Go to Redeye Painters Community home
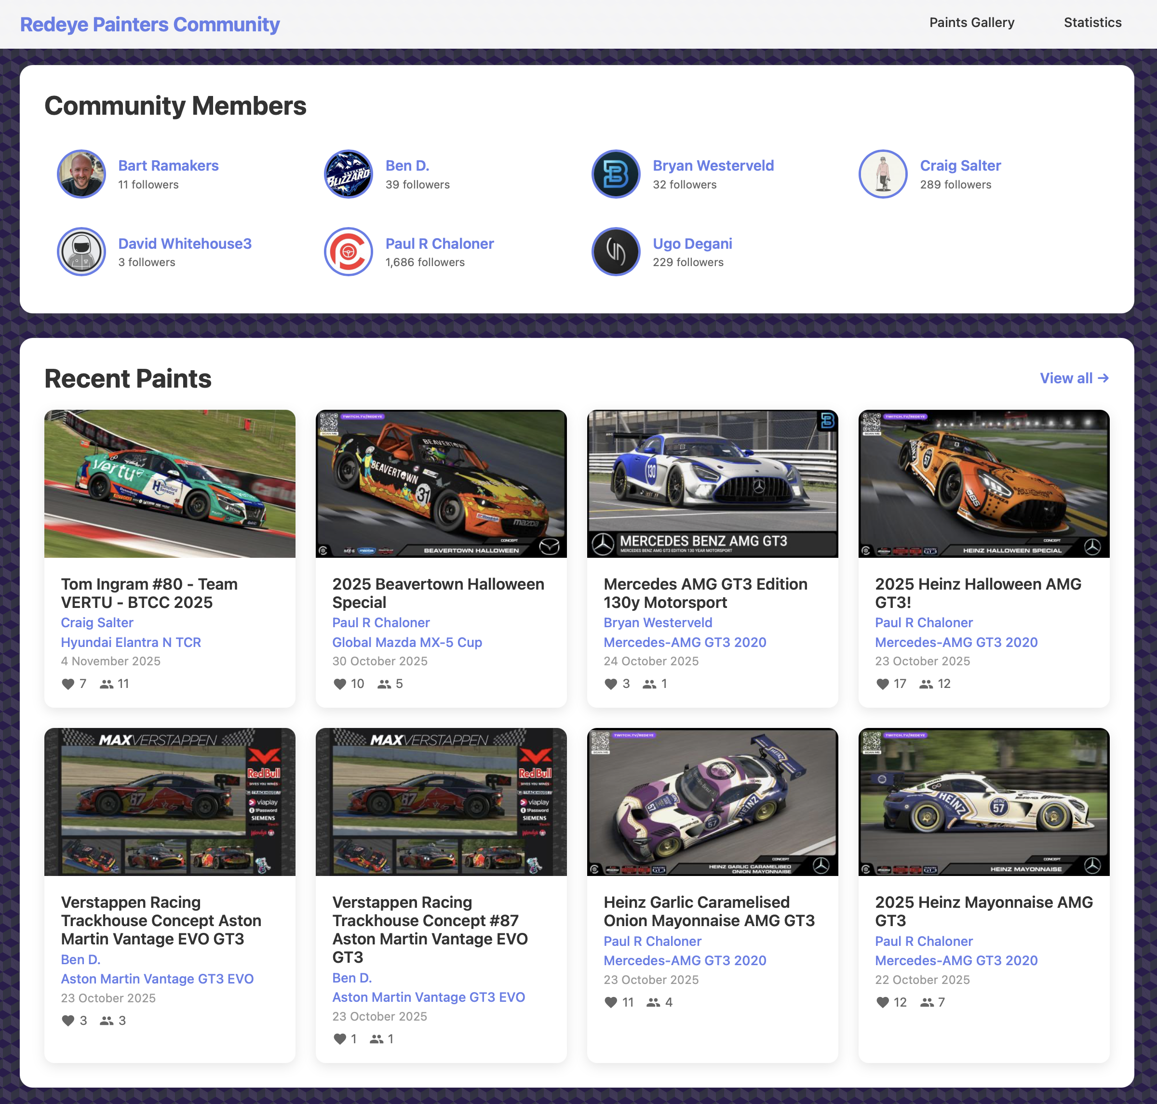Screen dimensions: 1157x1104 pyautogui.click(x=149, y=24)
